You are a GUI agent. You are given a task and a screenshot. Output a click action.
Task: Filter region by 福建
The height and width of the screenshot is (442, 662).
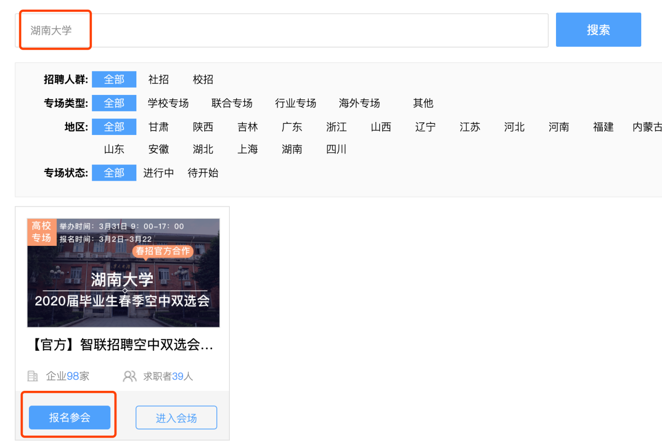point(603,127)
